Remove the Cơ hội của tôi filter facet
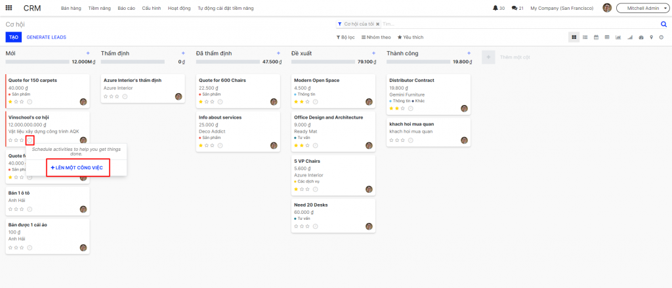Image resolution: width=672 pixels, height=288 pixels. [377, 24]
